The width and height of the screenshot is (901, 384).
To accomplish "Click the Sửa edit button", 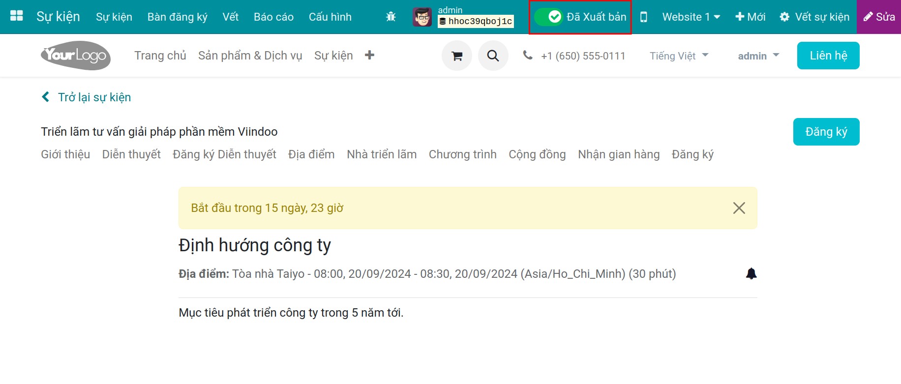I will pos(879,17).
